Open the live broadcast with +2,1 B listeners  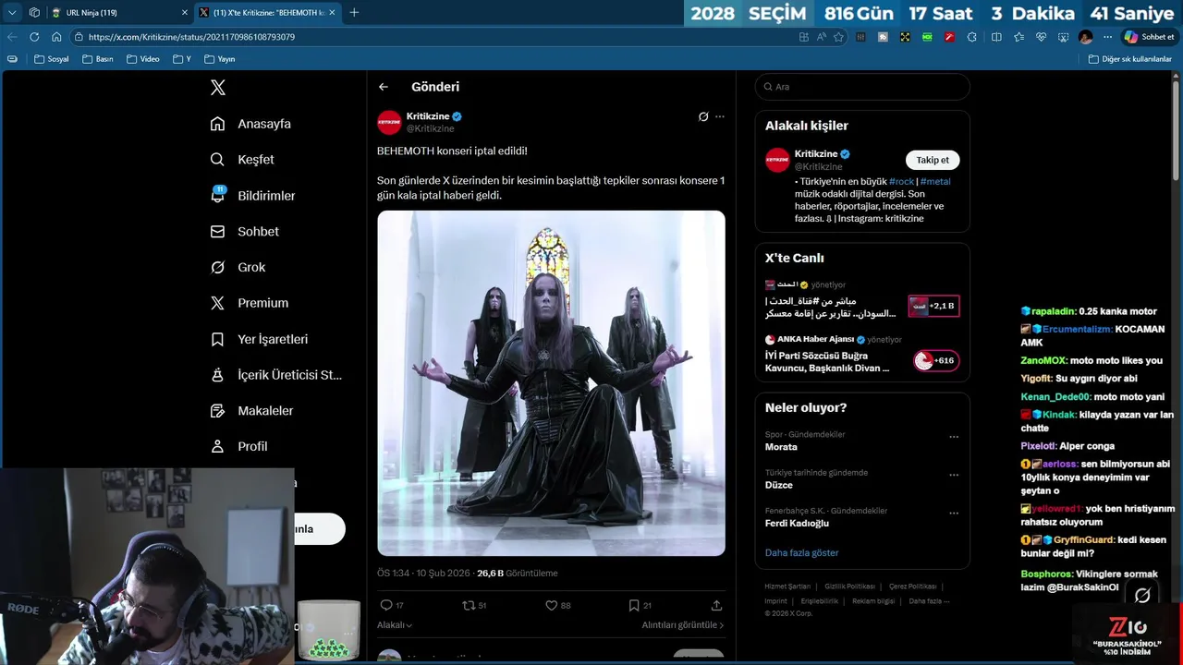[x=861, y=300]
